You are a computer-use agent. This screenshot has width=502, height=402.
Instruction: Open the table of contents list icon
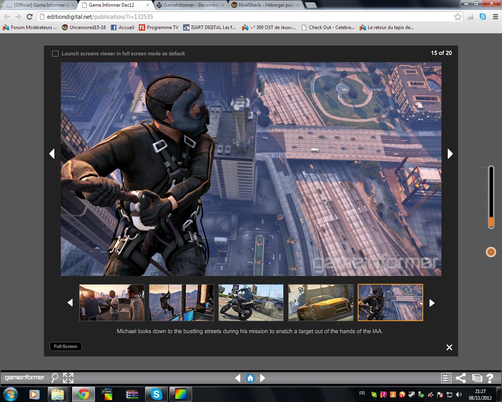(x=446, y=378)
